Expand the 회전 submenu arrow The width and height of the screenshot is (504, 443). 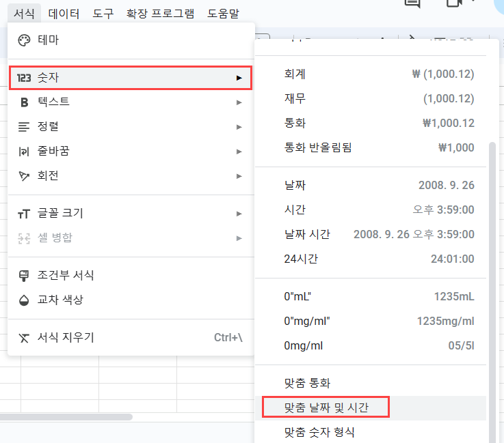tap(239, 176)
